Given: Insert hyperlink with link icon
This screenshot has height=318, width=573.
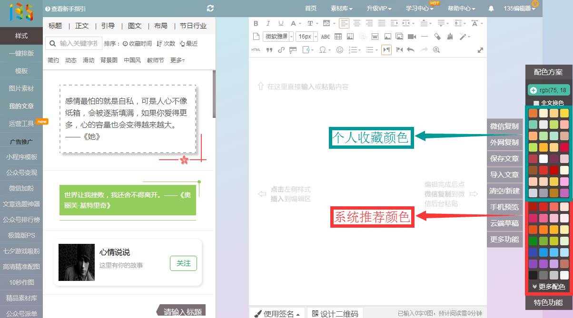Looking at the screenshot, I should [281, 50].
